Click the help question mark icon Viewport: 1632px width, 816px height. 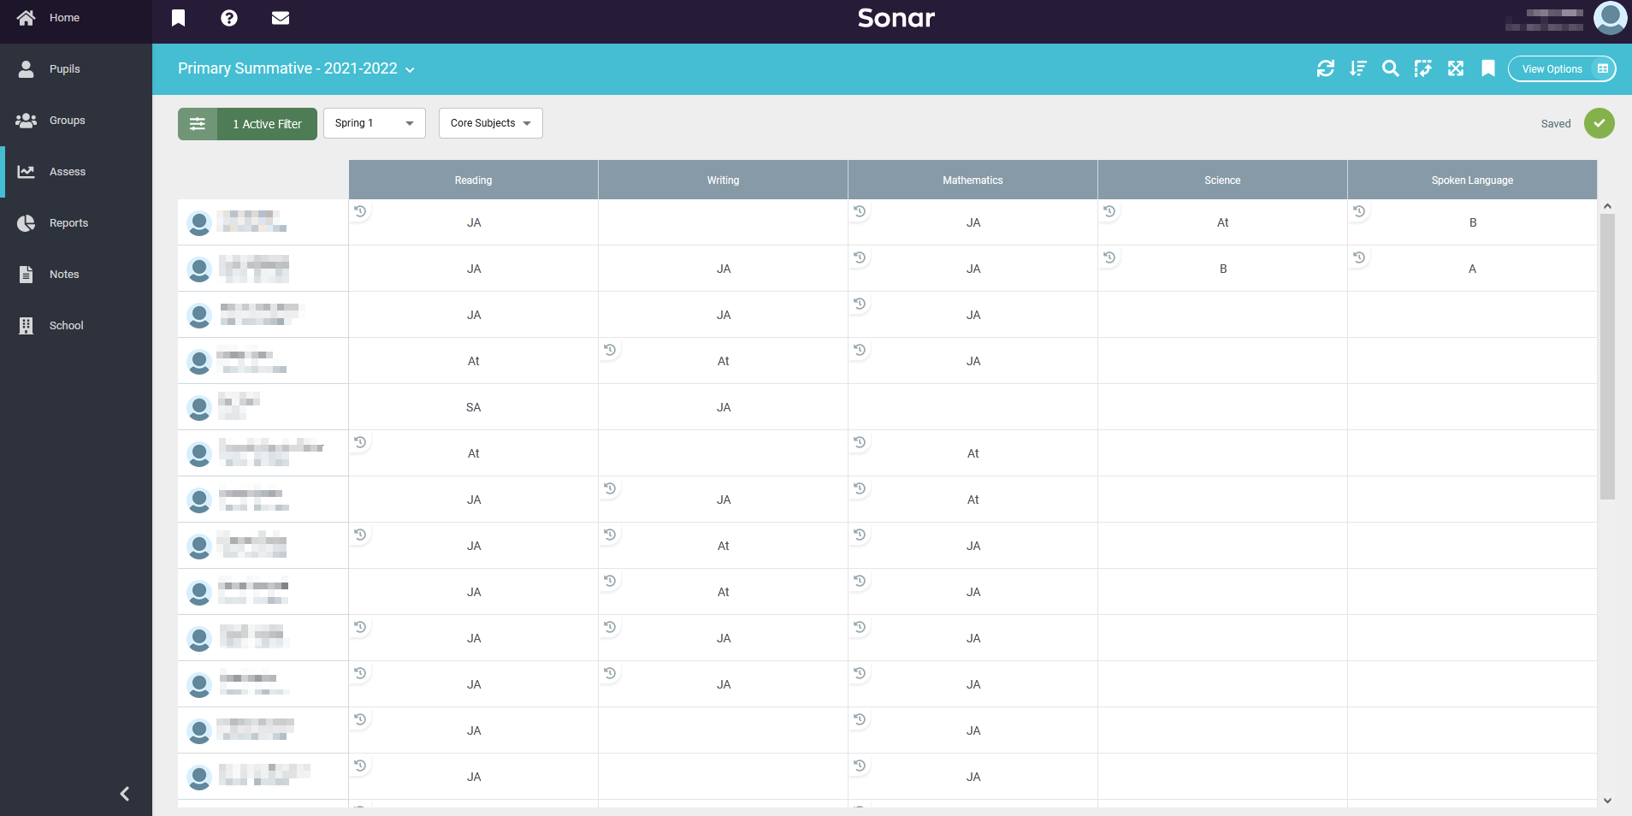pyautogui.click(x=228, y=18)
